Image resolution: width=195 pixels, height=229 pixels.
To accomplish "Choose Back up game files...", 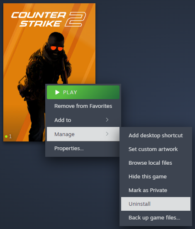I will [156, 218].
